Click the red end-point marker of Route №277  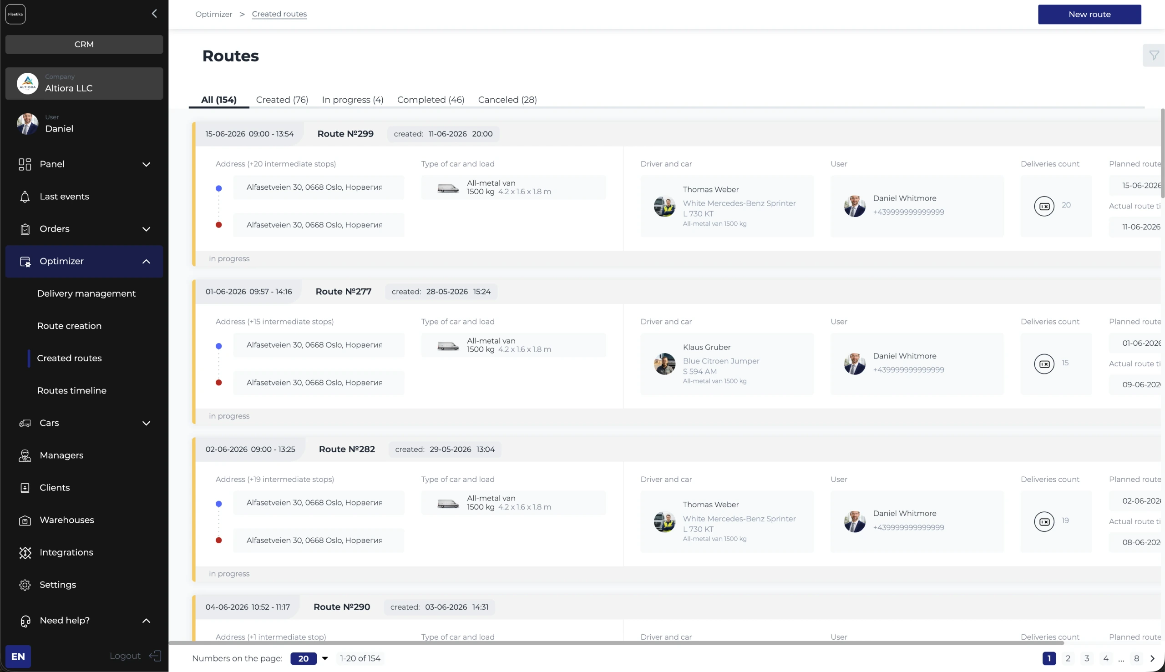tap(219, 383)
